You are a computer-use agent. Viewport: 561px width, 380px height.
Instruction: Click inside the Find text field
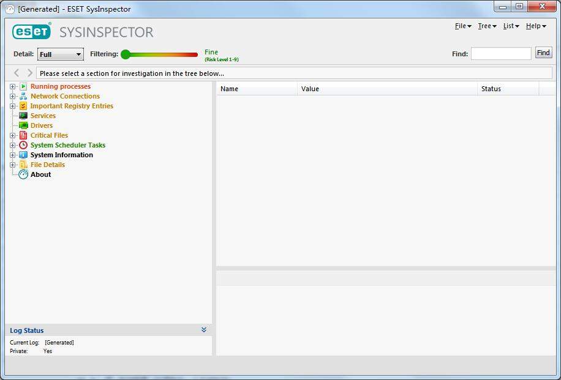[501, 53]
